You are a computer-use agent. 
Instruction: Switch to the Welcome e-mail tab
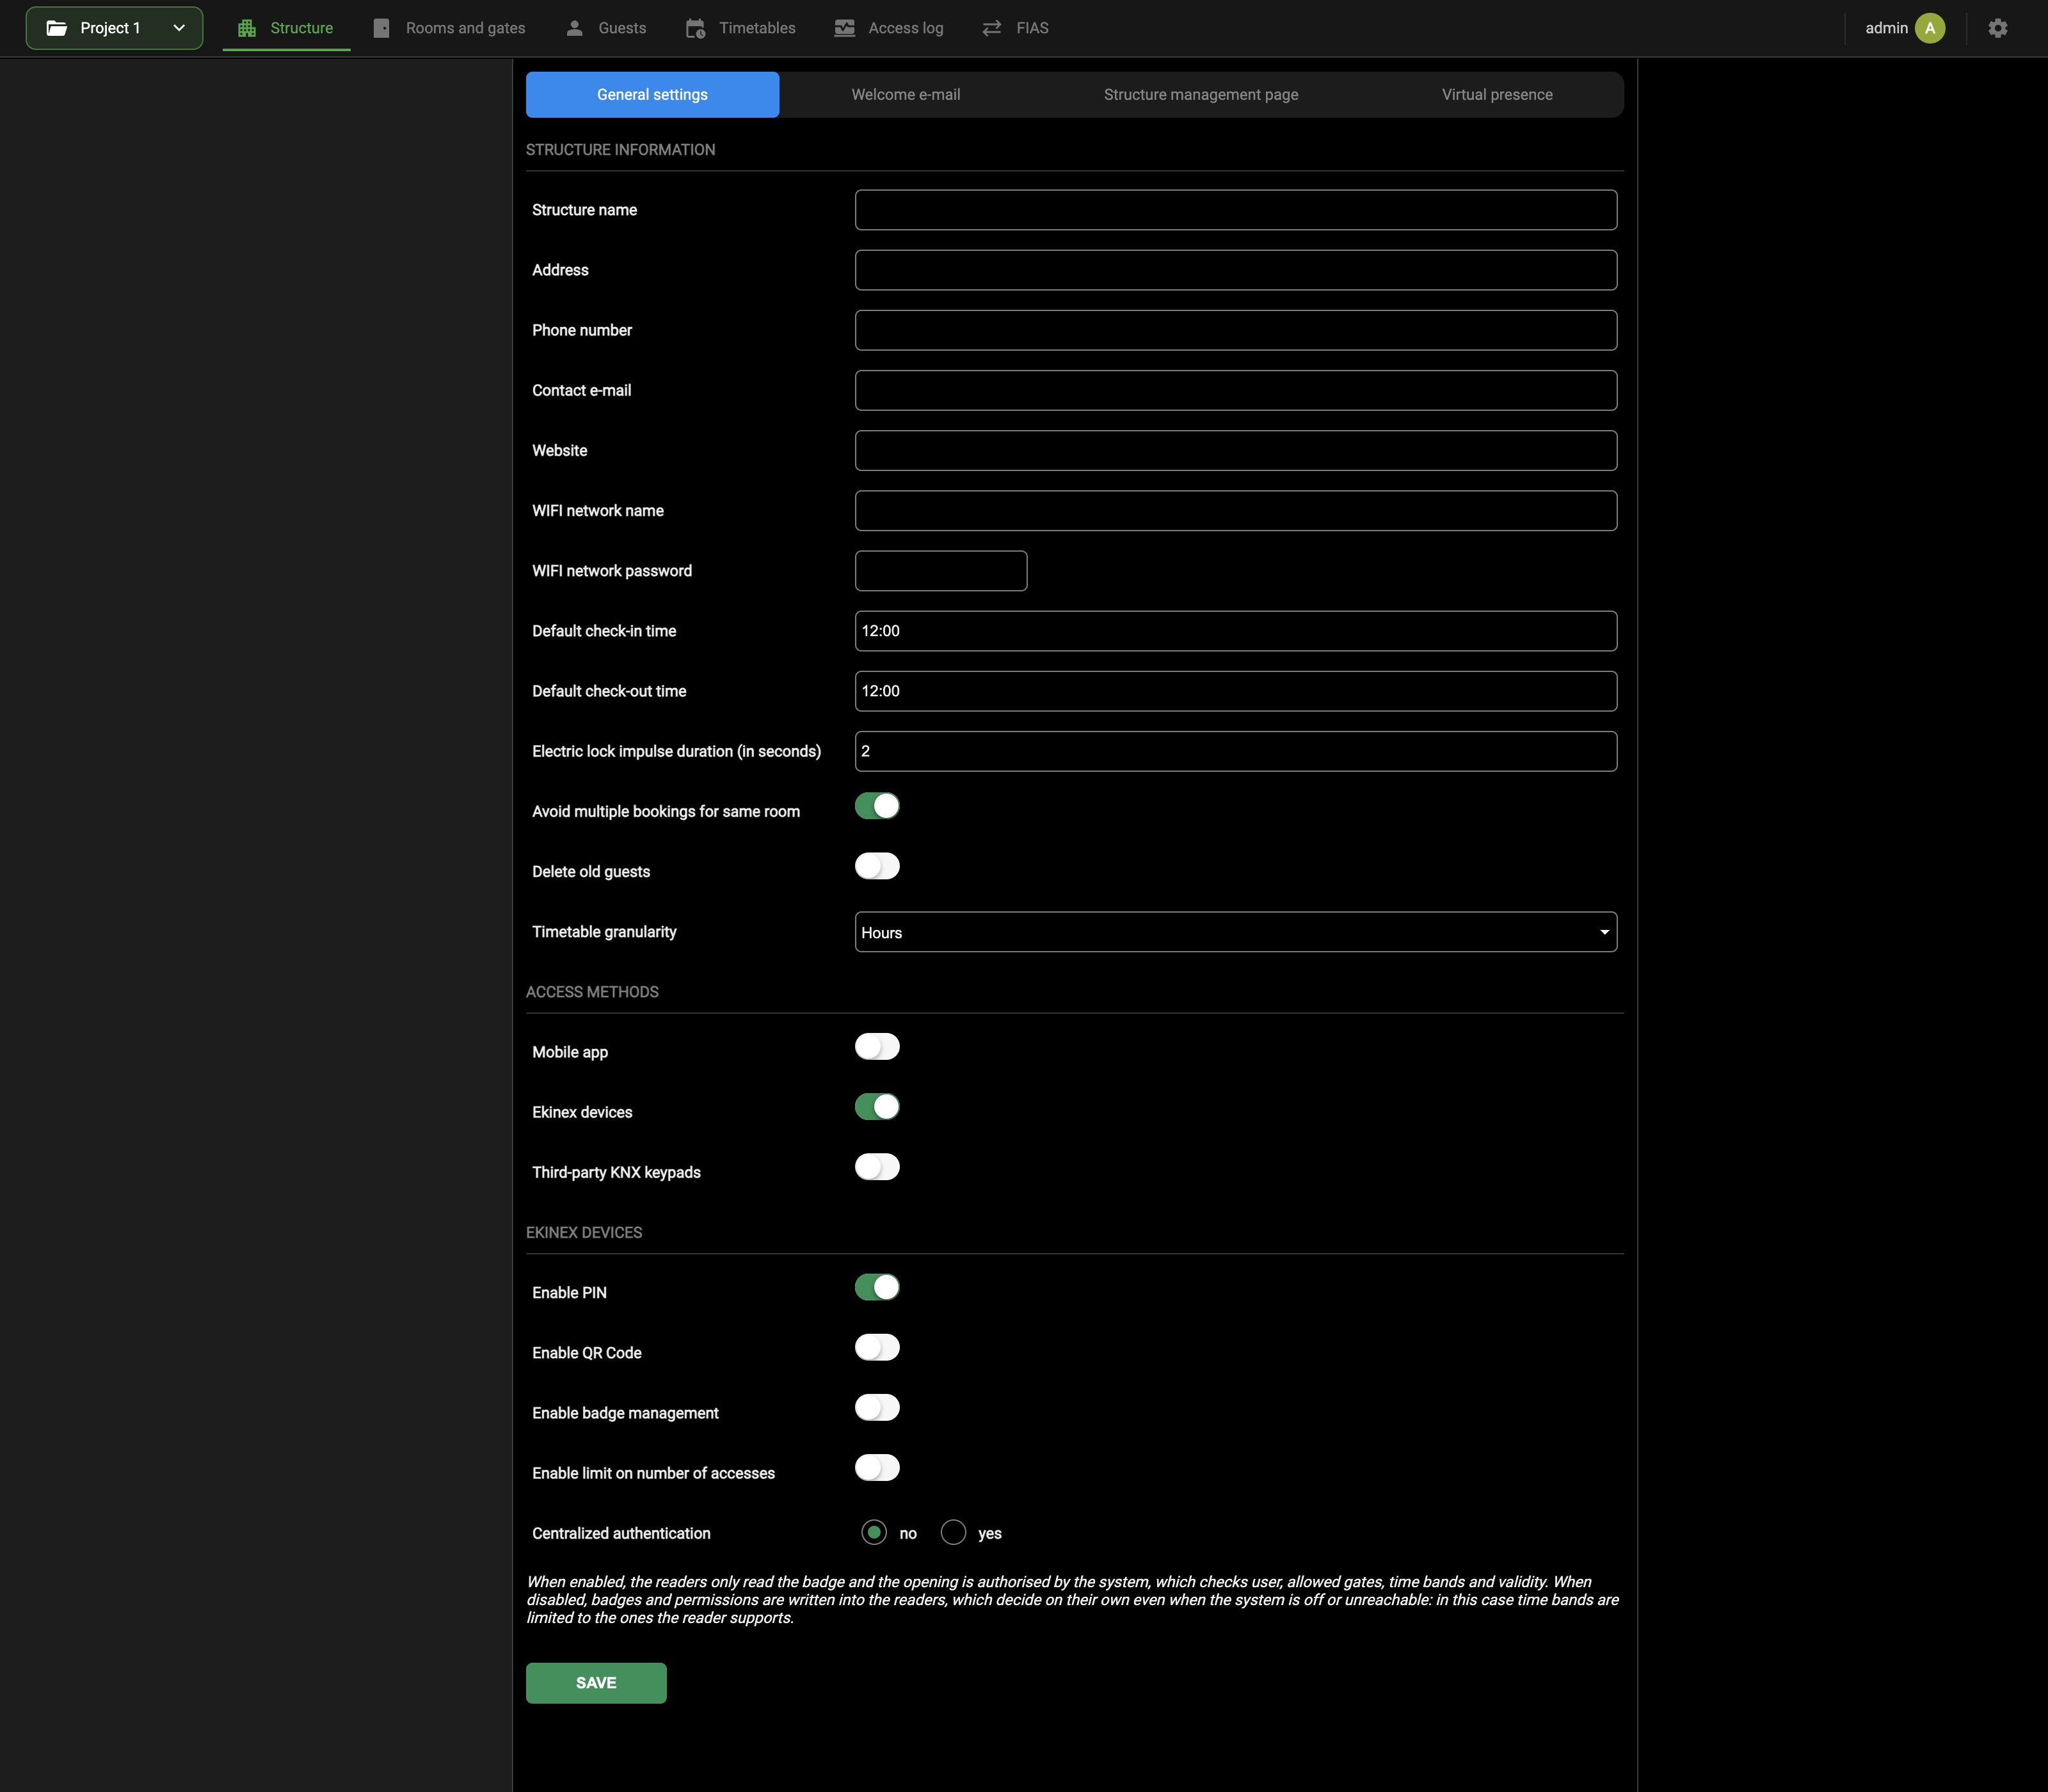[x=905, y=95]
